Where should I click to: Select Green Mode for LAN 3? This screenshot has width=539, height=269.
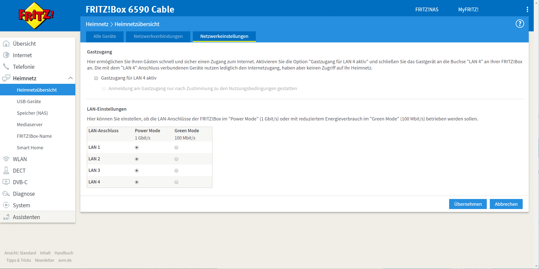(x=176, y=171)
